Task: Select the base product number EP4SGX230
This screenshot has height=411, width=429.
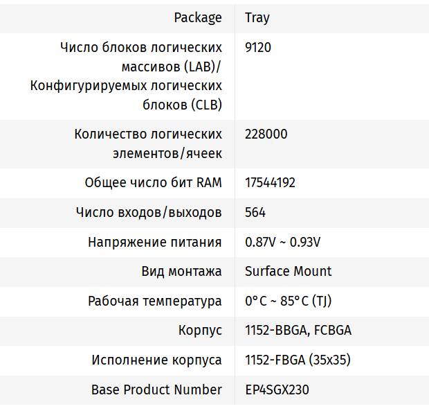Action: click(x=277, y=390)
